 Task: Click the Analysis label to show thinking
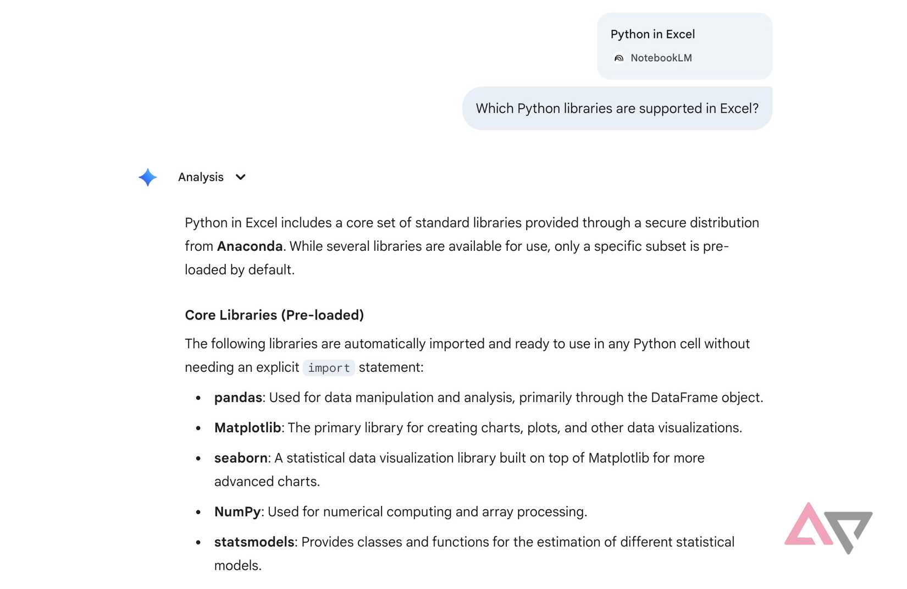201,177
